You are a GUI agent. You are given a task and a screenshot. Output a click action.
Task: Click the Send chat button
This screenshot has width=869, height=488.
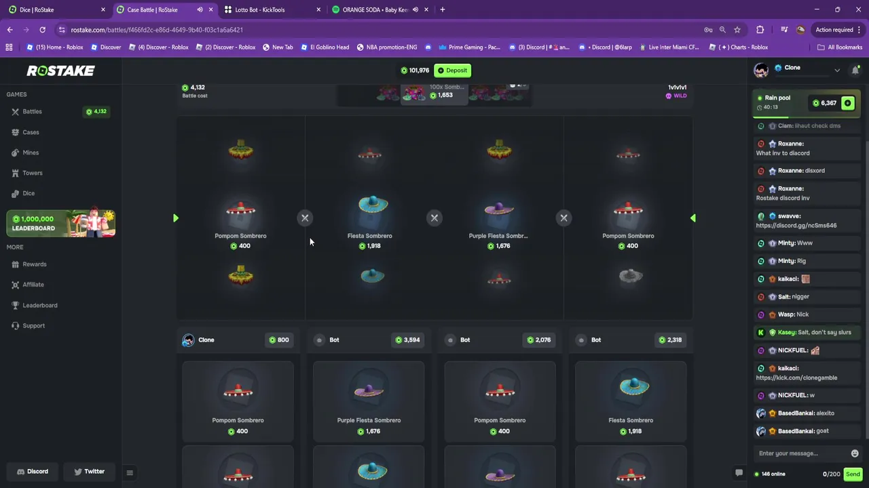(x=853, y=474)
